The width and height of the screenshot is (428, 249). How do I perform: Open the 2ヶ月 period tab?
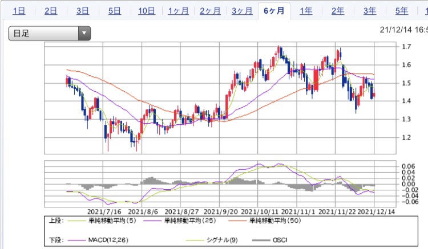(210, 10)
